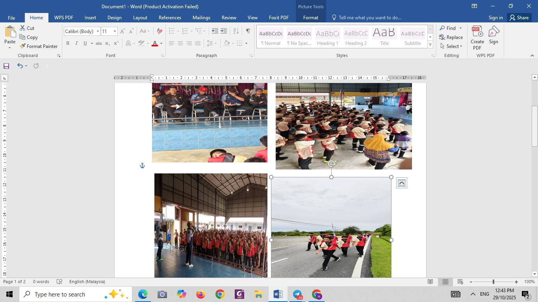
Task: Click the Save icon in quick access toolbar
Action: coord(6,66)
